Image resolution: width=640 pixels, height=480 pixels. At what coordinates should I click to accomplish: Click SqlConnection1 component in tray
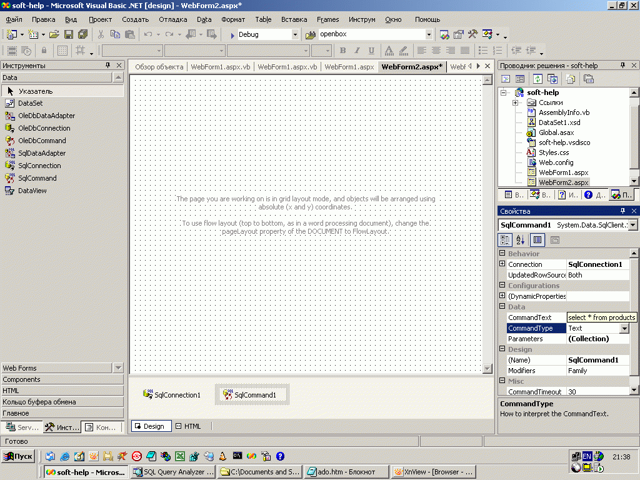click(172, 395)
